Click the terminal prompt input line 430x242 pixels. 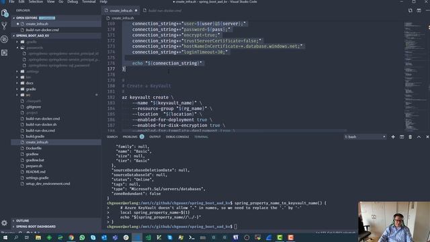[172, 227]
